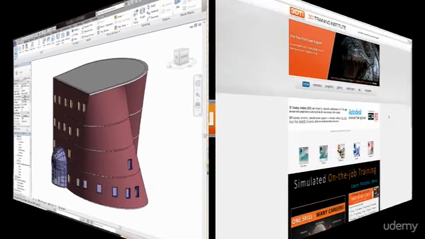The image size is (425, 239).
Task: Select the Mullion tool in Revit ribbon
Action: (68, 35)
